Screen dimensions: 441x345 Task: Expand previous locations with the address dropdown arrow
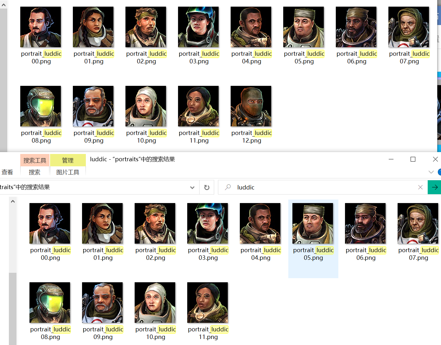click(192, 187)
